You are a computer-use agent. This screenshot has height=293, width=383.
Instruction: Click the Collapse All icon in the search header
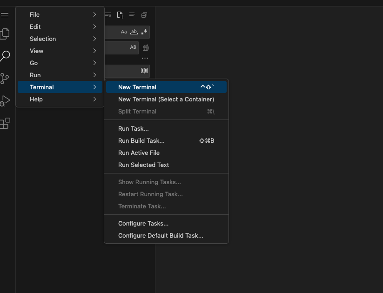[144, 15]
